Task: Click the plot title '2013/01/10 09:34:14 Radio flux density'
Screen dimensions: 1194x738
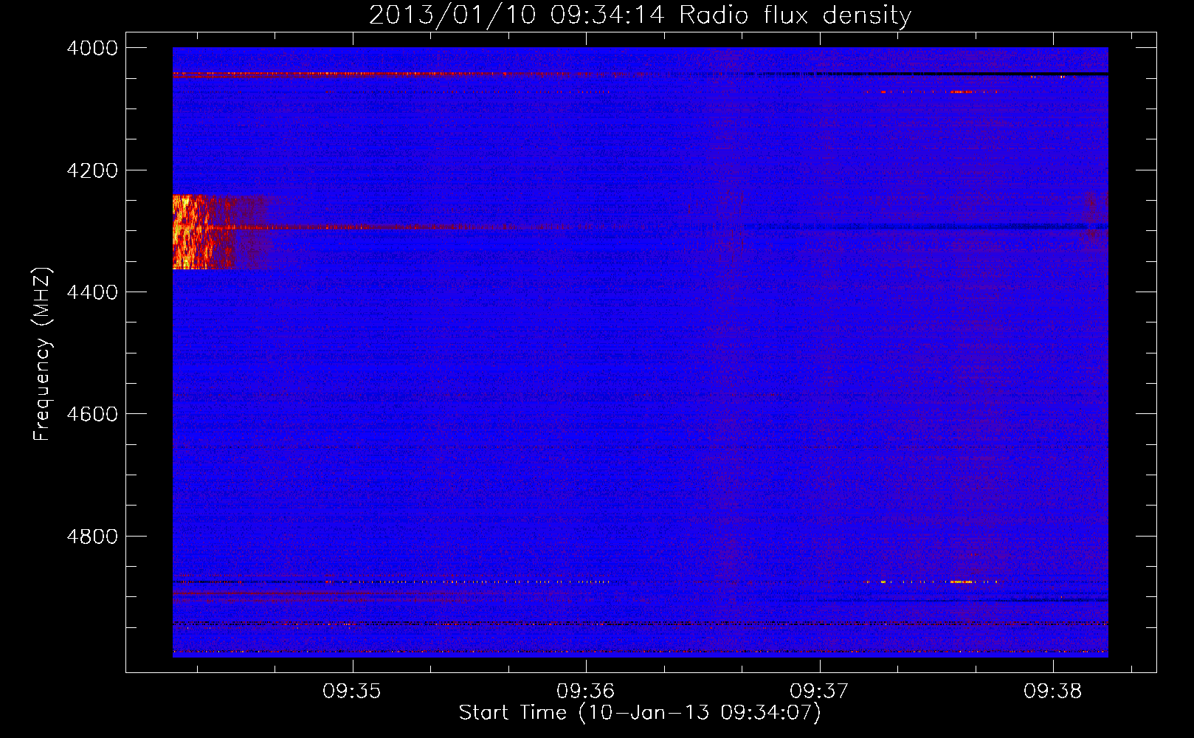Action: pyautogui.click(x=640, y=15)
